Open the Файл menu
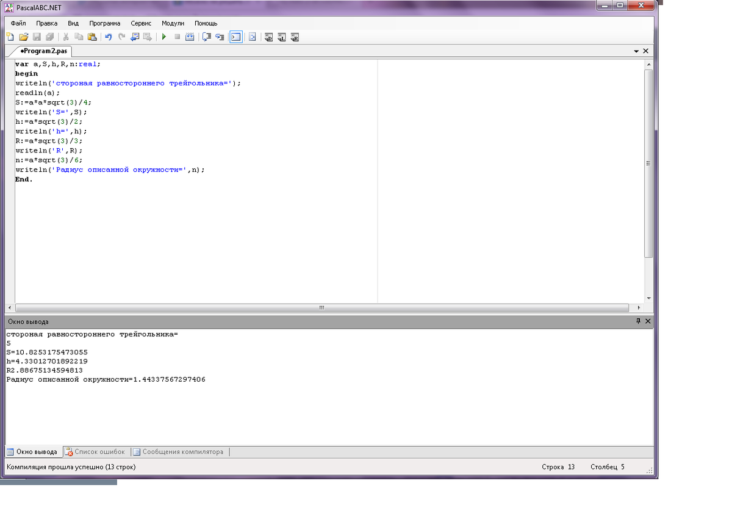The height and width of the screenshot is (528, 732). tap(18, 23)
